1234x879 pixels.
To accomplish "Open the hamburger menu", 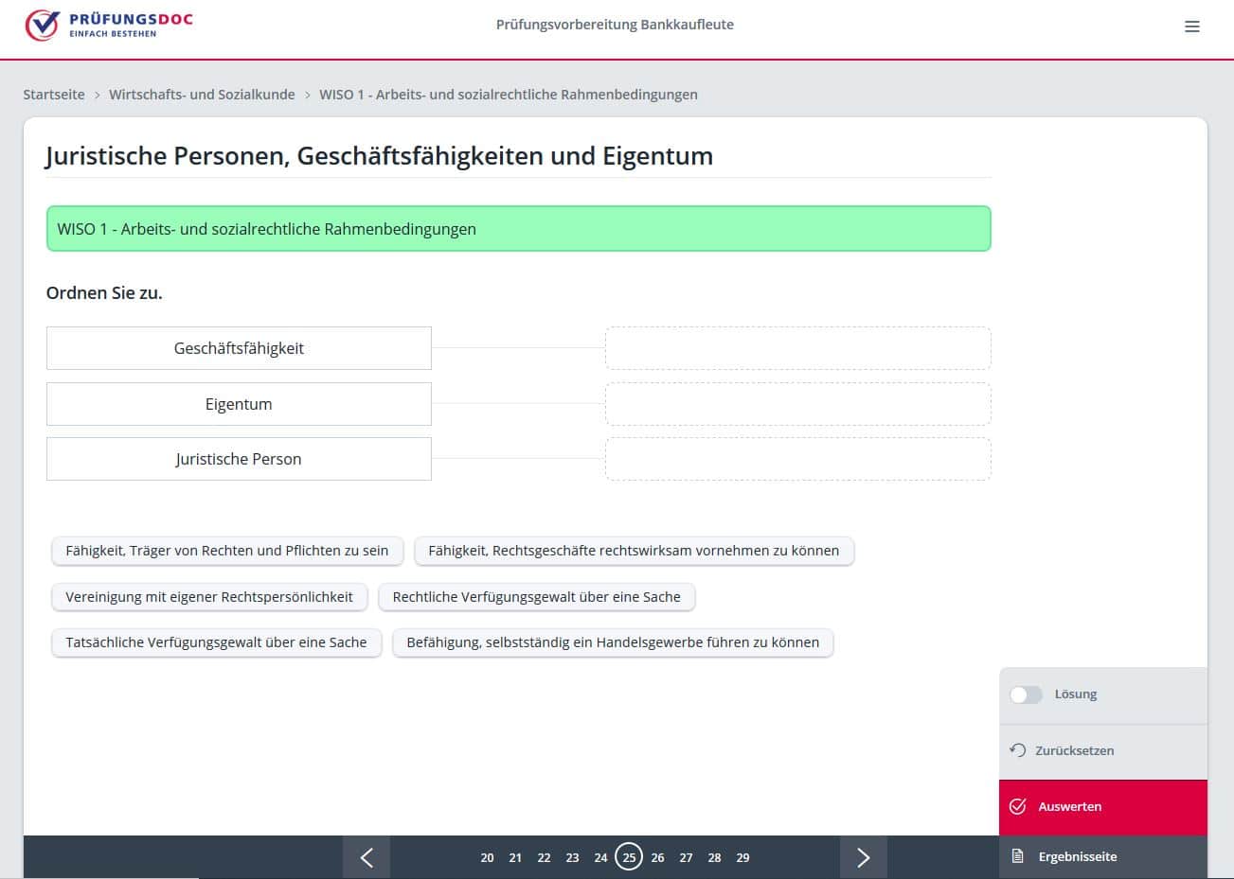I will 1192,26.
